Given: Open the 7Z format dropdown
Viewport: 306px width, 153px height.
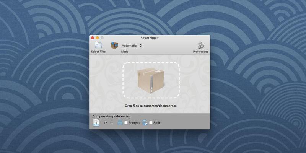Looking at the screenshot, I should point(108,123).
